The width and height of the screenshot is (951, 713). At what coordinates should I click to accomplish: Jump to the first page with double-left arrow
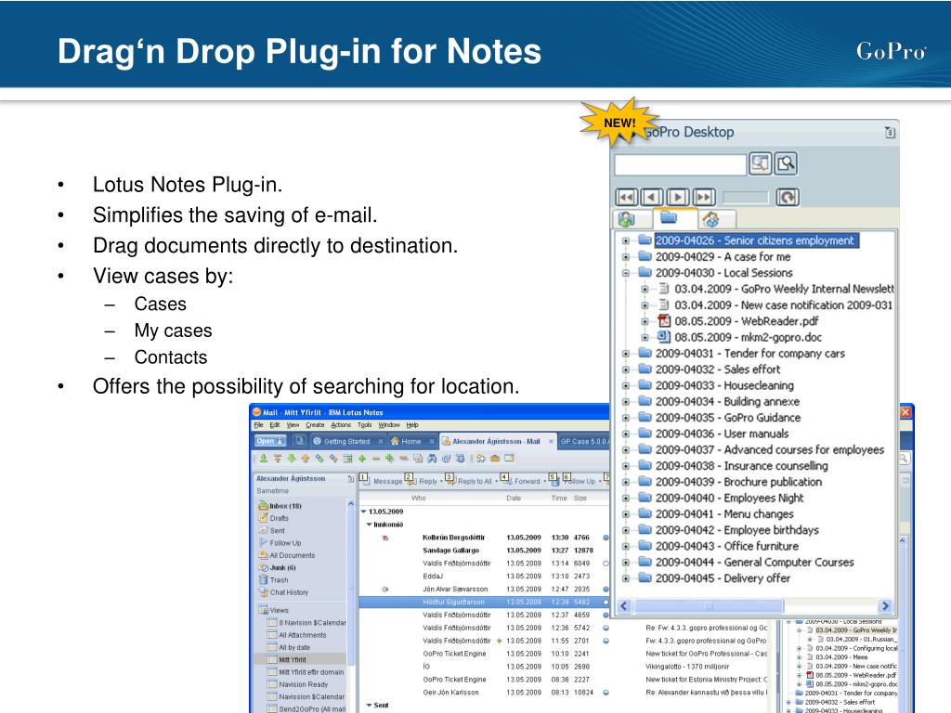tap(627, 198)
